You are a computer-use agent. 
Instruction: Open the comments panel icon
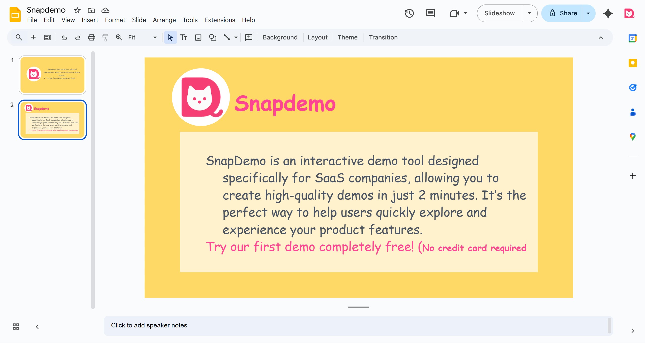pos(430,13)
